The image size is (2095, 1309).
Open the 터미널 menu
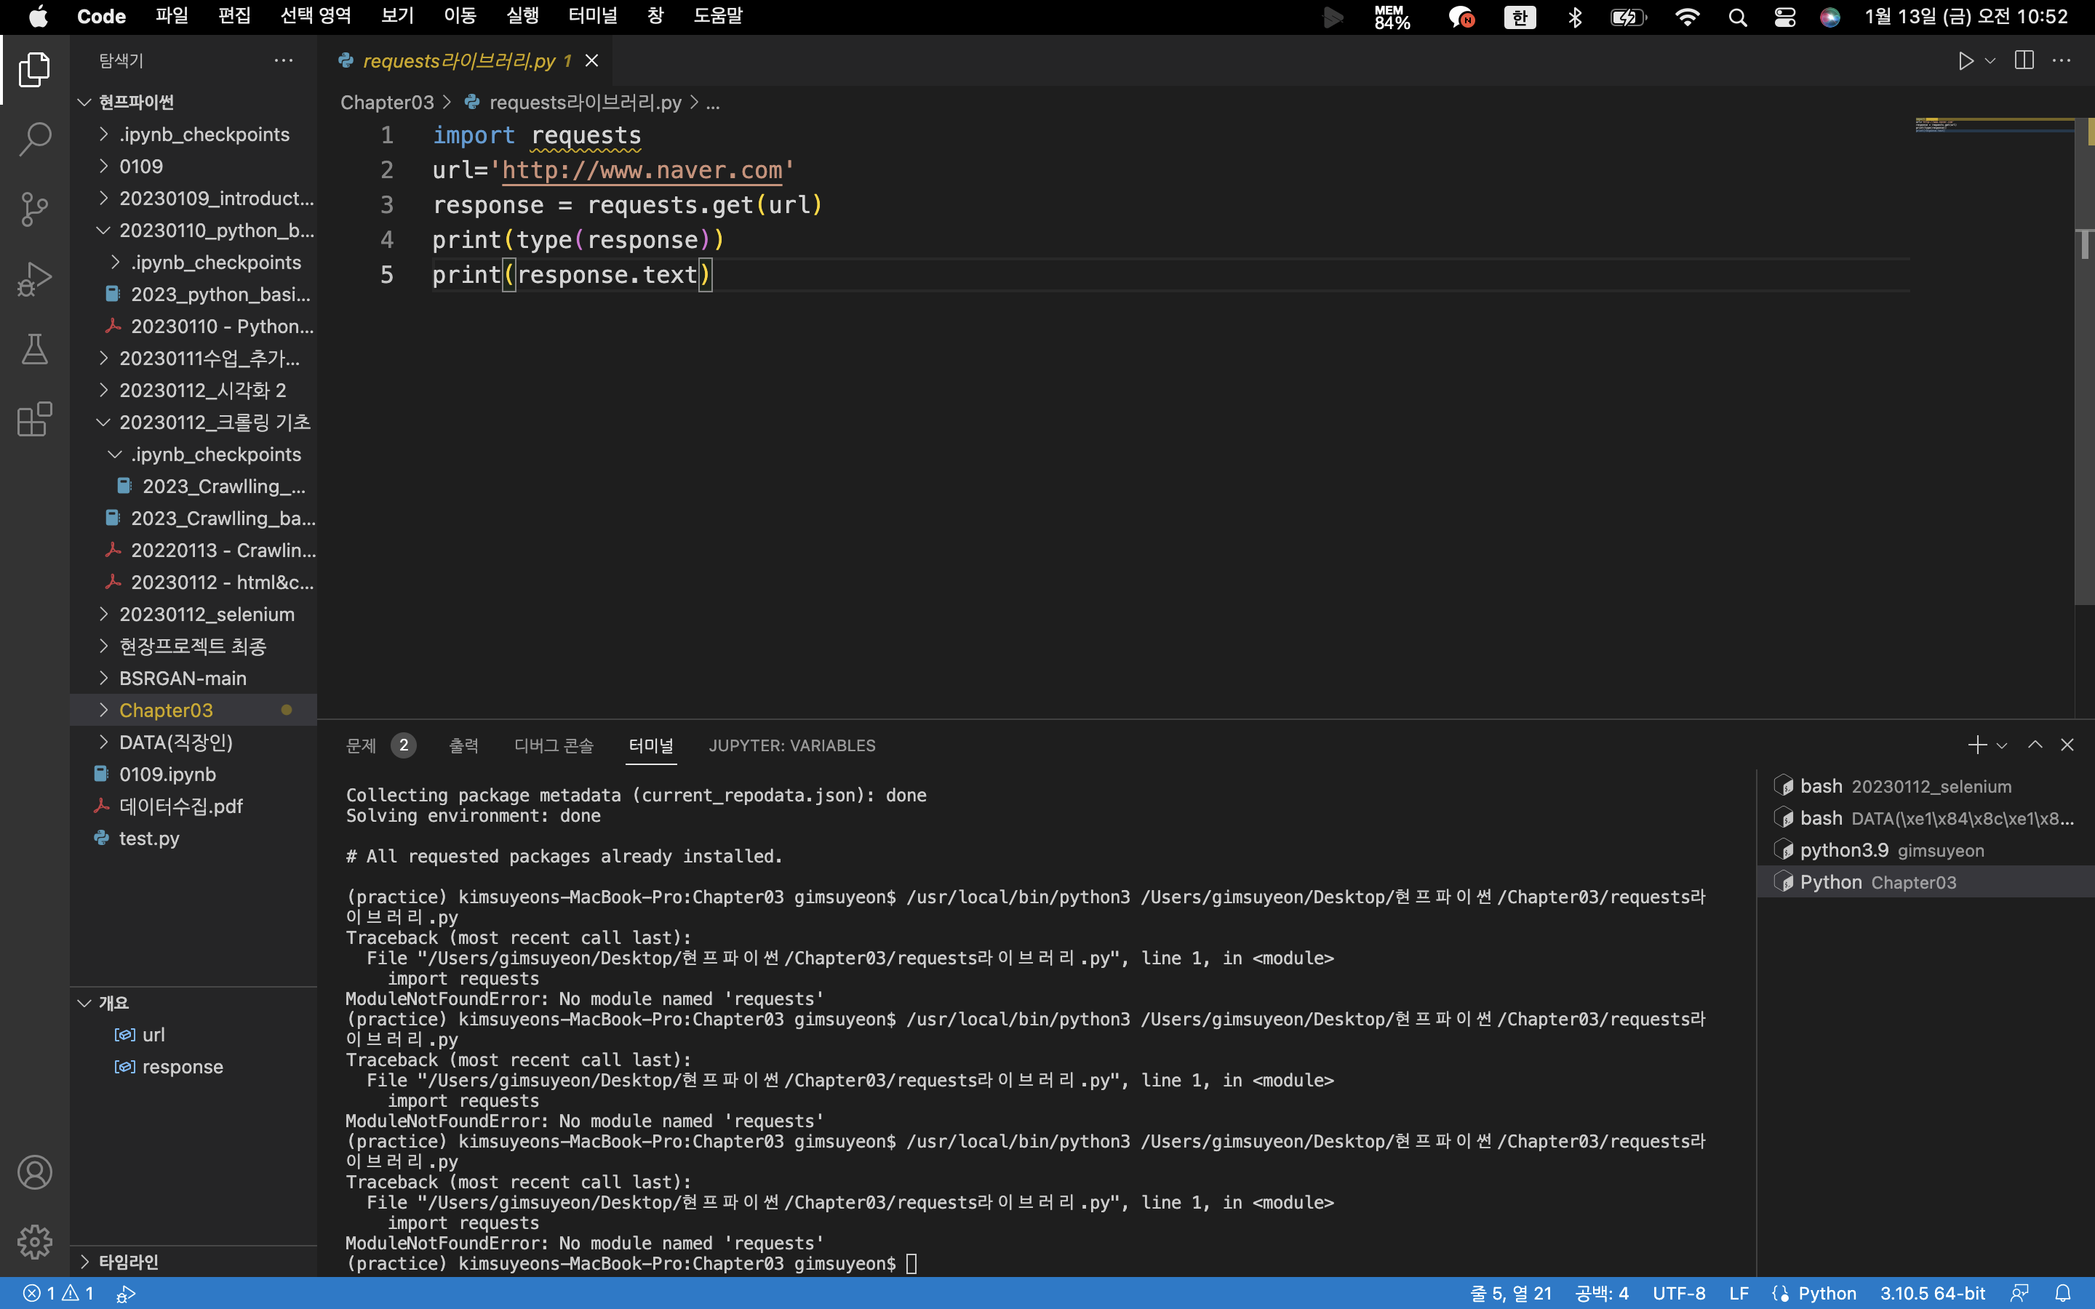pyautogui.click(x=593, y=17)
